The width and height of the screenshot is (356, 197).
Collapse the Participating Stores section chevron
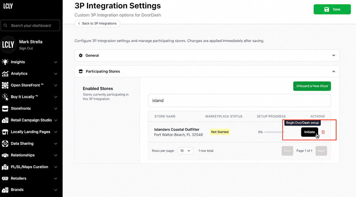click(334, 71)
